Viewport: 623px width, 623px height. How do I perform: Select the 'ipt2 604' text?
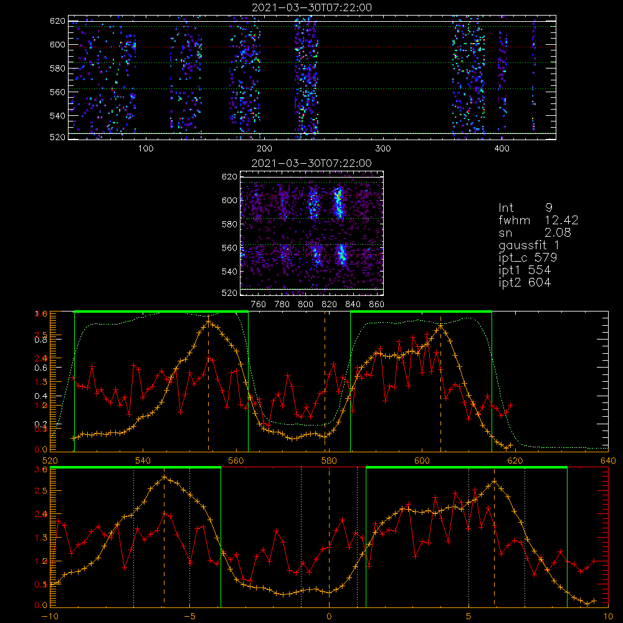point(525,282)
